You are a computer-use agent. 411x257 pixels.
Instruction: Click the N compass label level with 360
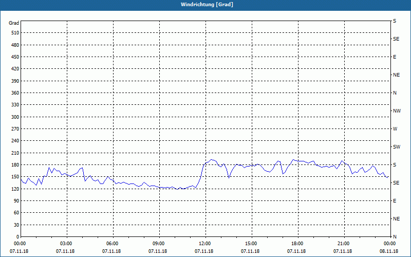point(395,93)
